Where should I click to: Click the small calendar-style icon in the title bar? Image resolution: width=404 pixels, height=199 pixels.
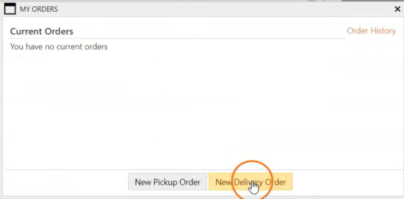click(x=10, y=9)
